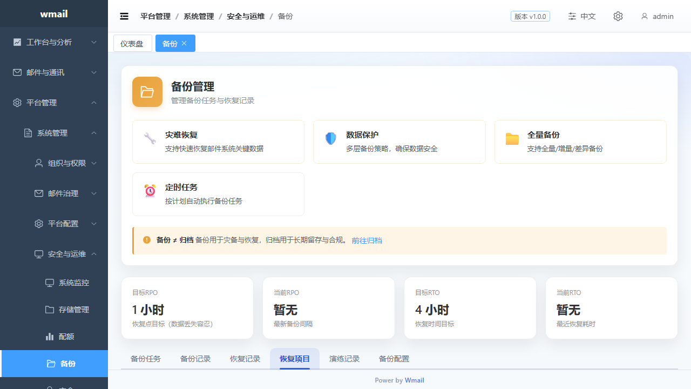Viewport: 691px width, 389px height.
Task: Collapse the 平台管理 menu chevron
Action: coord(94,103)
